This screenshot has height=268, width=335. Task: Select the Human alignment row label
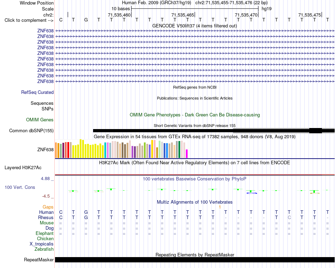point(46,212)
